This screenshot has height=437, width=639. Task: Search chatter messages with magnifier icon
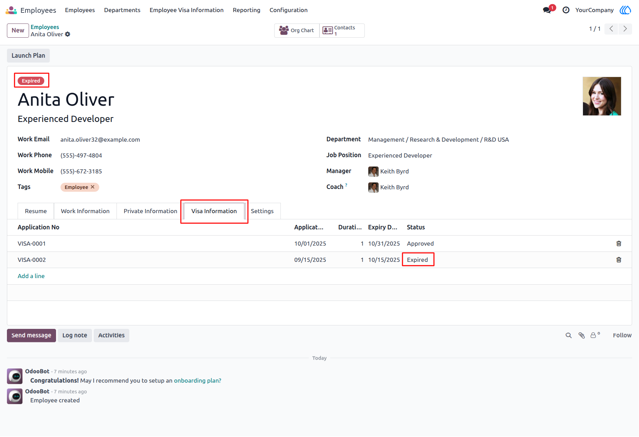[568, 335]
